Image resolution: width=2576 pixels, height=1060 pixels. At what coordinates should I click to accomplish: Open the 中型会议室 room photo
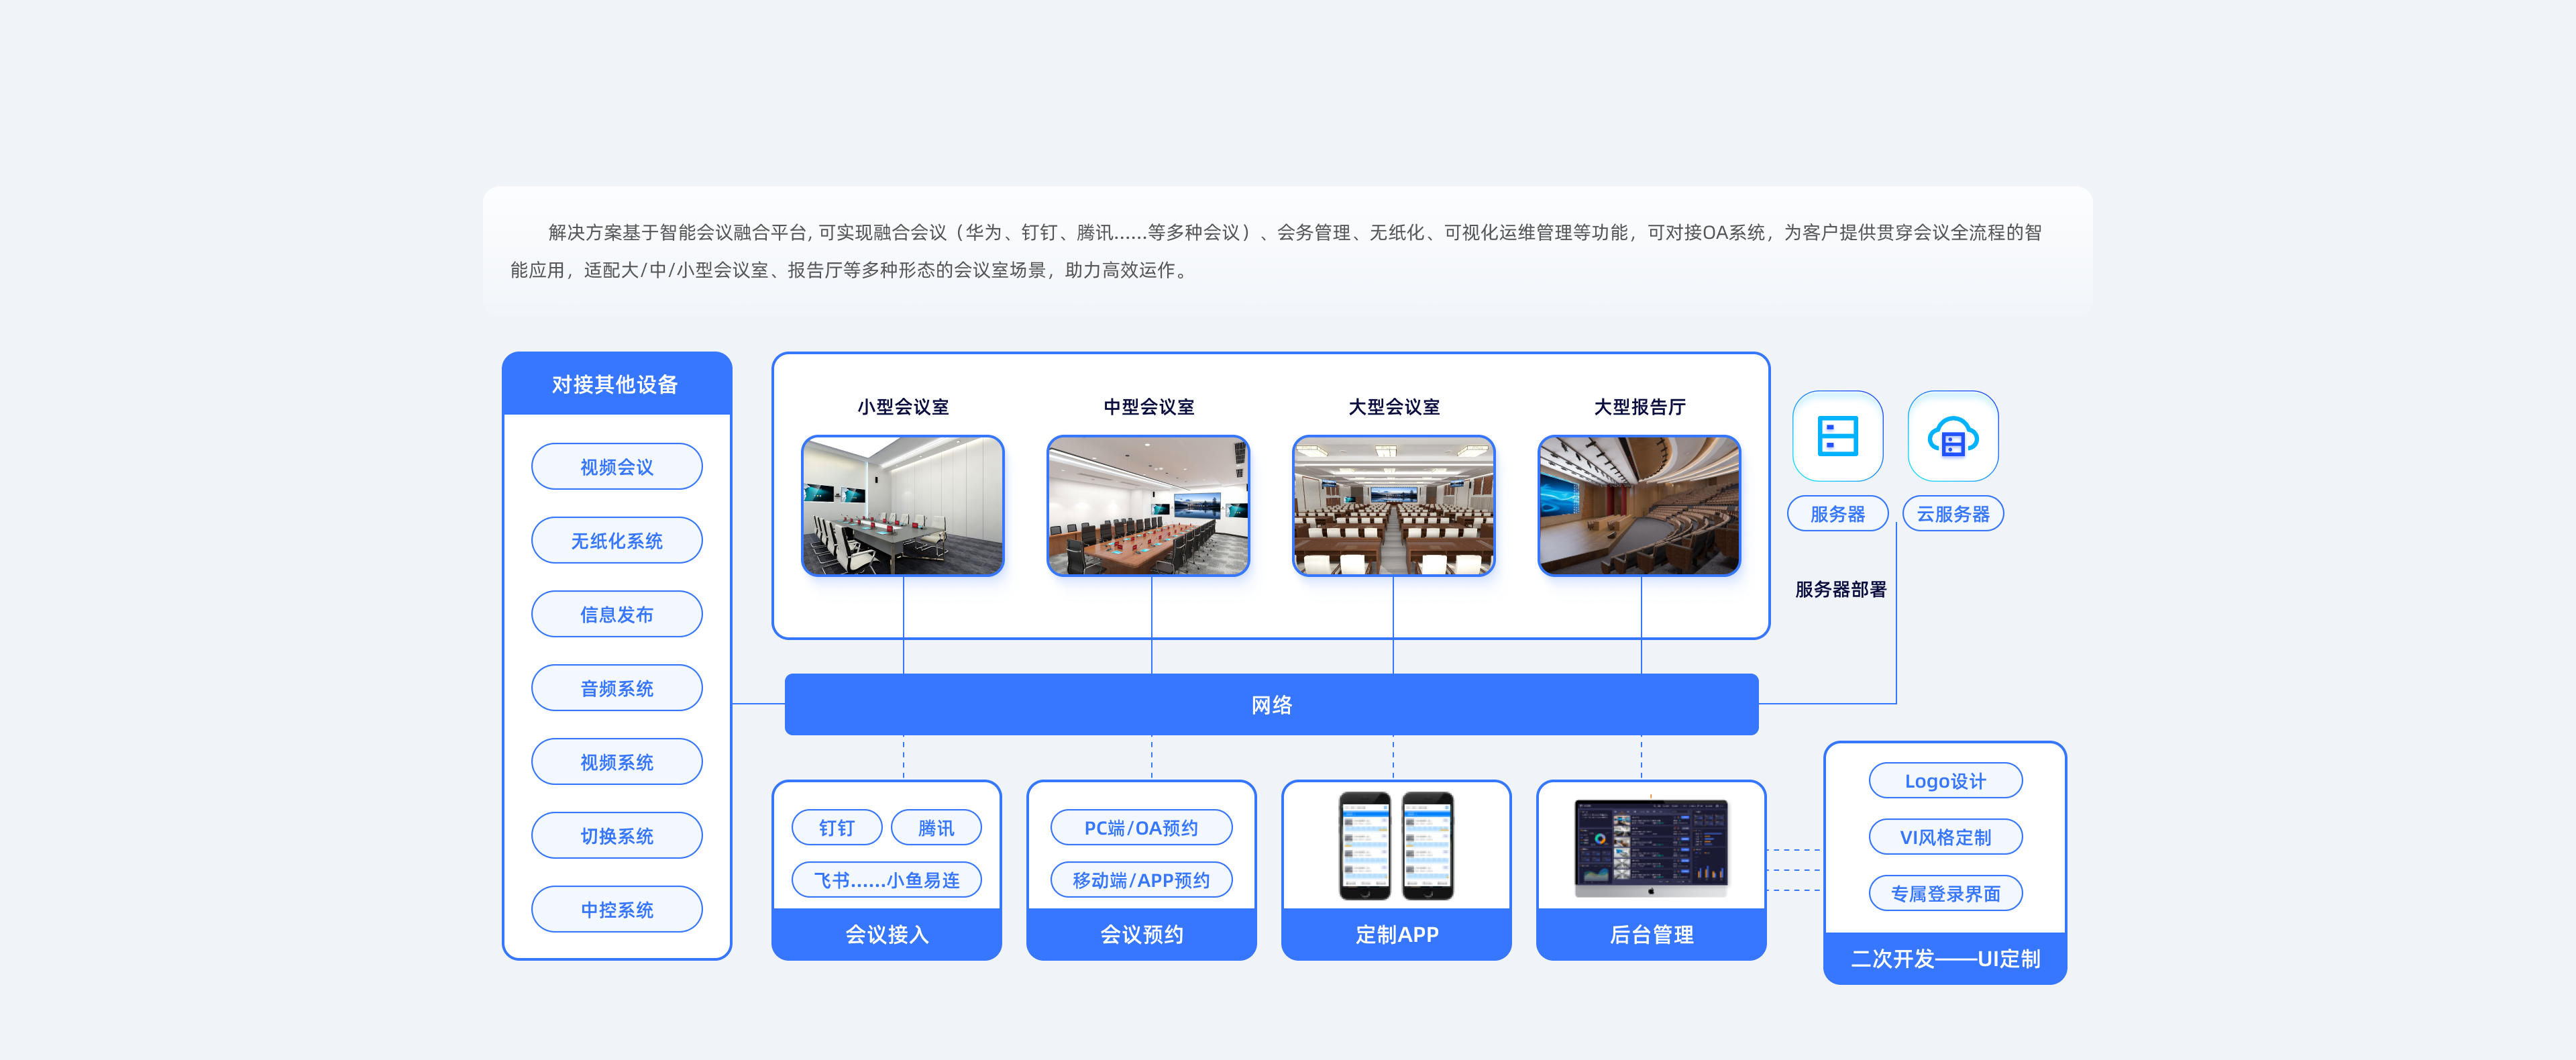(x=1148, y=505)
